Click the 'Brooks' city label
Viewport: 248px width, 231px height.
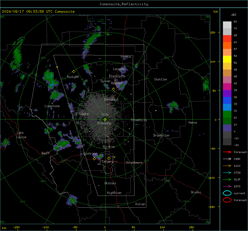coord(196,192)
